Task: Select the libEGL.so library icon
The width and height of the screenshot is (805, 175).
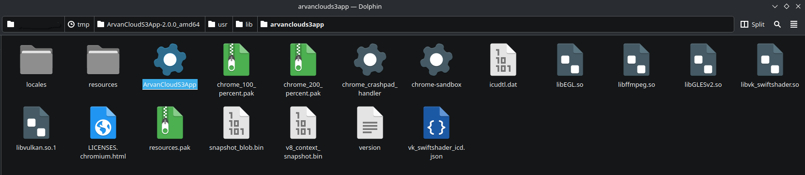Action: (570, 60)
